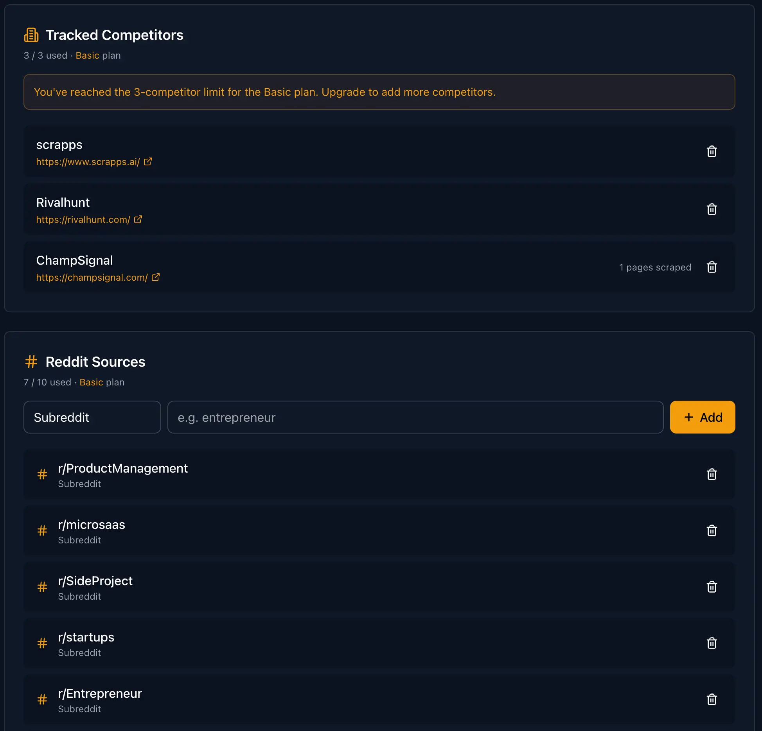Viewport: 762px width, 731px height.
Task: Click the Reddit Sources heading
Action: (x=95, y=362)
